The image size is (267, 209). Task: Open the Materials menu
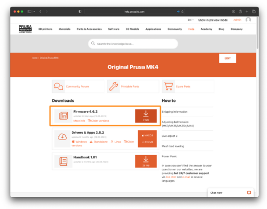(65, 29)
